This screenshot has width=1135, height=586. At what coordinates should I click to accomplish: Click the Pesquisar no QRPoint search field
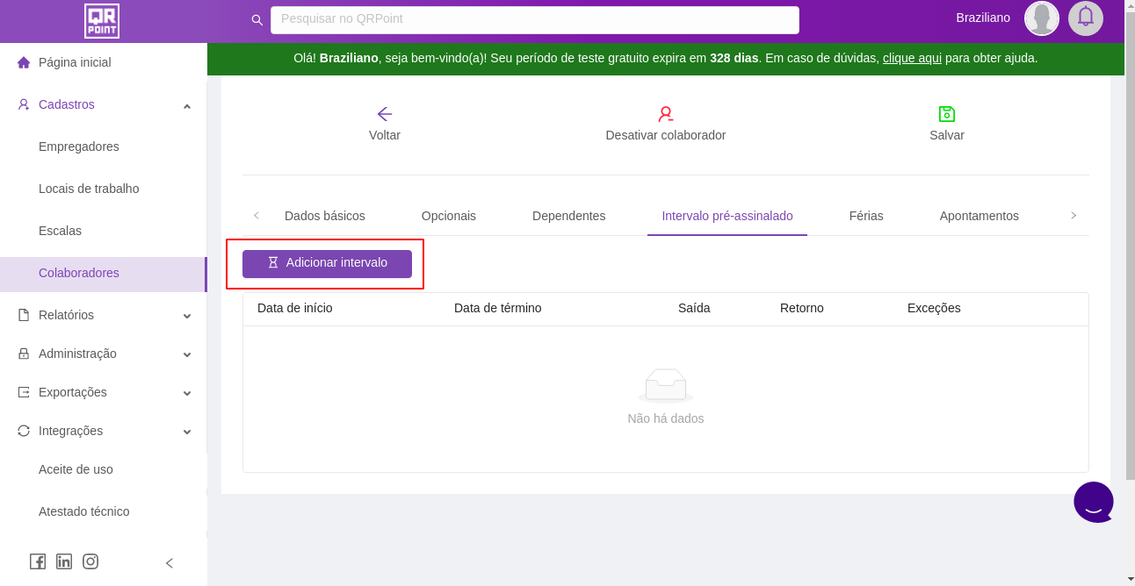[x=534, y=19]
